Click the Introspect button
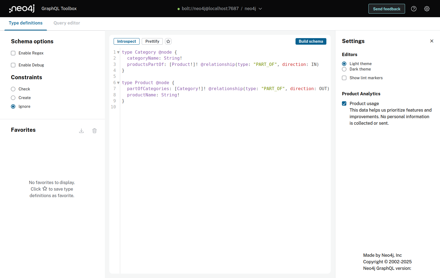Image resolution: width=440 pixels, height=278 pixels. tap(126, 41)
